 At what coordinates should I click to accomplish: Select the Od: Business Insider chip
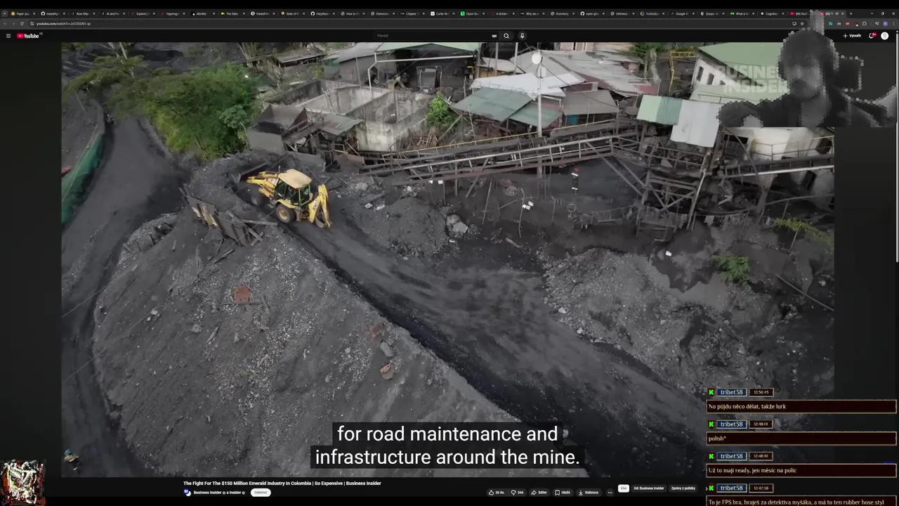(x=649, y=488)
